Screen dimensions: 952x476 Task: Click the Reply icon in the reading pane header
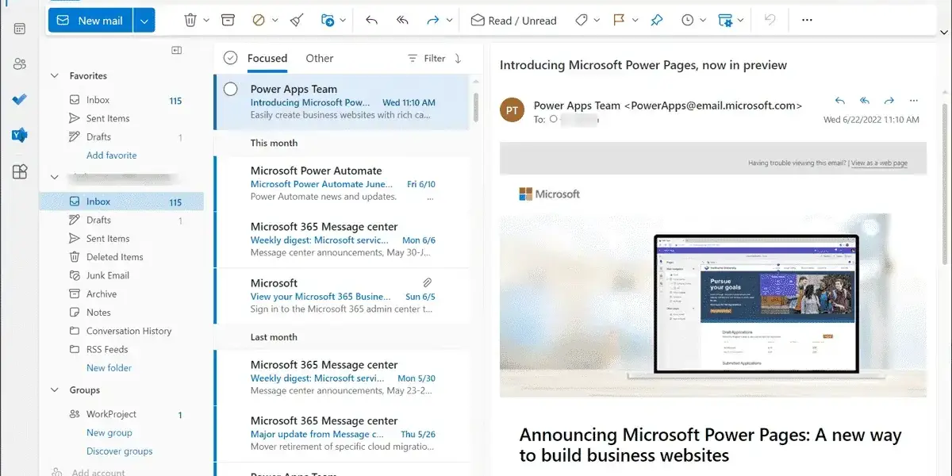[840, 101]
